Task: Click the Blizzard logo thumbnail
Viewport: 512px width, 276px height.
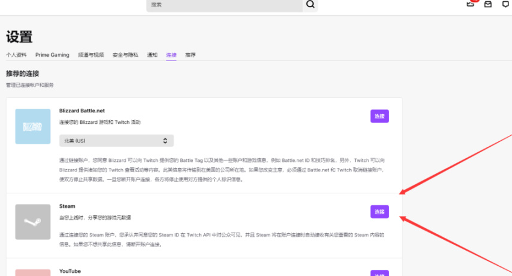Action: [33, 126]
